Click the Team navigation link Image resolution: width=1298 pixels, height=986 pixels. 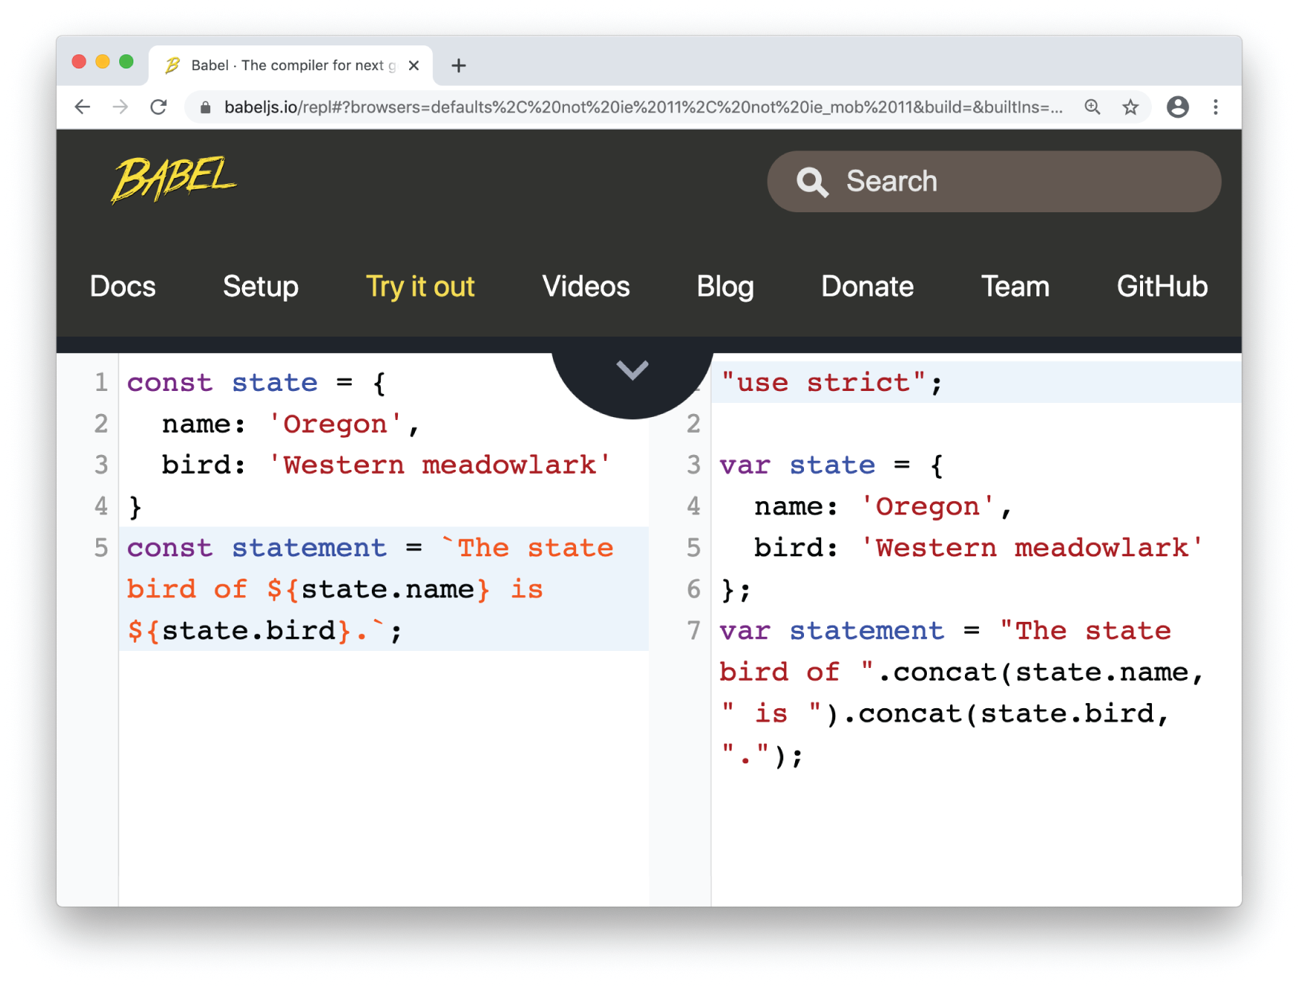pyautogui.click(x=1016, y=287)
